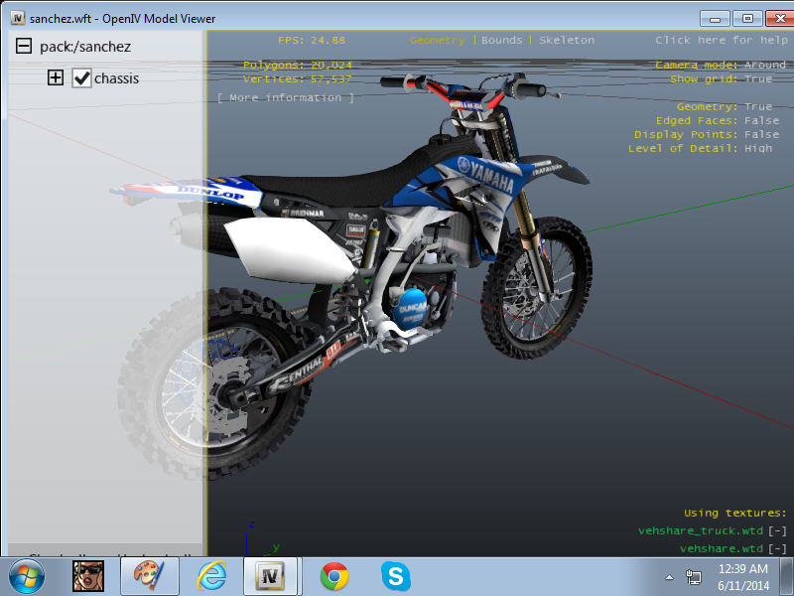The width and height of the screenshot is (794, 596).
Task: Open the Click here for help link
Action: click(x=722, y=40)
